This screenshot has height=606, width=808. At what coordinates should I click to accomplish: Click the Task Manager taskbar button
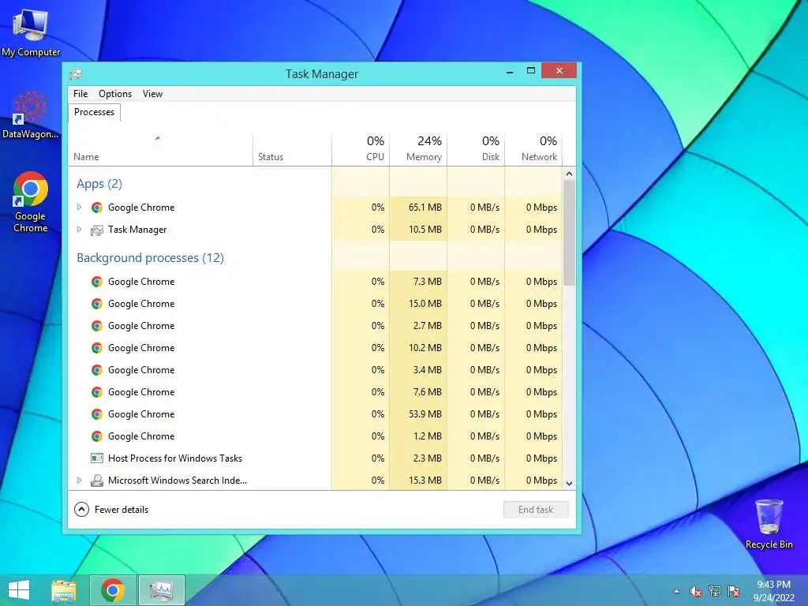[x=162, y=590]
